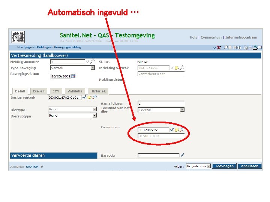Open the Diertype dropdown
This screenshot has width=270, height=202.
94,109
